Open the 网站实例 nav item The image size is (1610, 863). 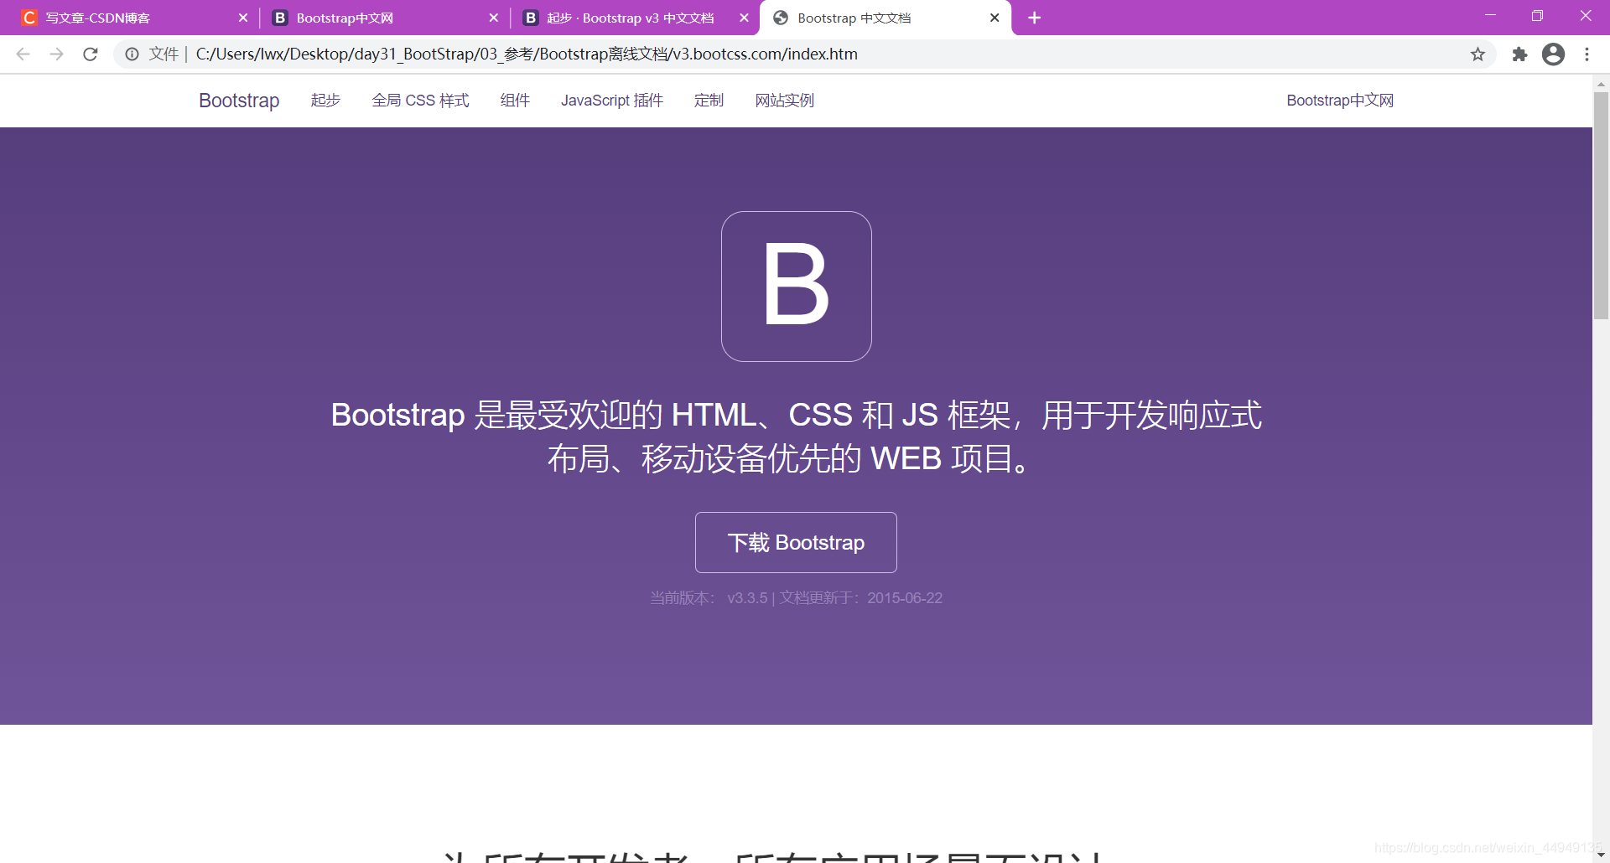coord(784,101)
